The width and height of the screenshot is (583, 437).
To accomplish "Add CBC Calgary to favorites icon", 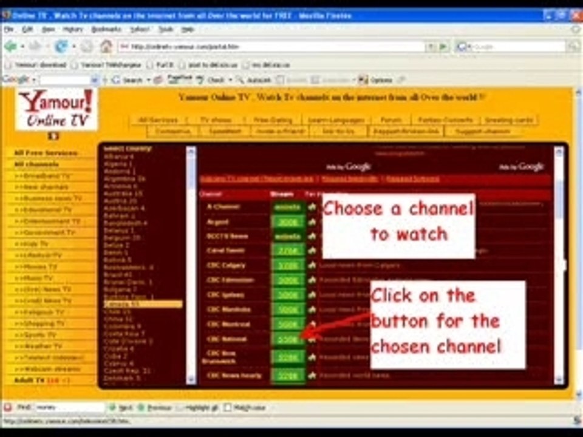I will [x=312, y=265].
